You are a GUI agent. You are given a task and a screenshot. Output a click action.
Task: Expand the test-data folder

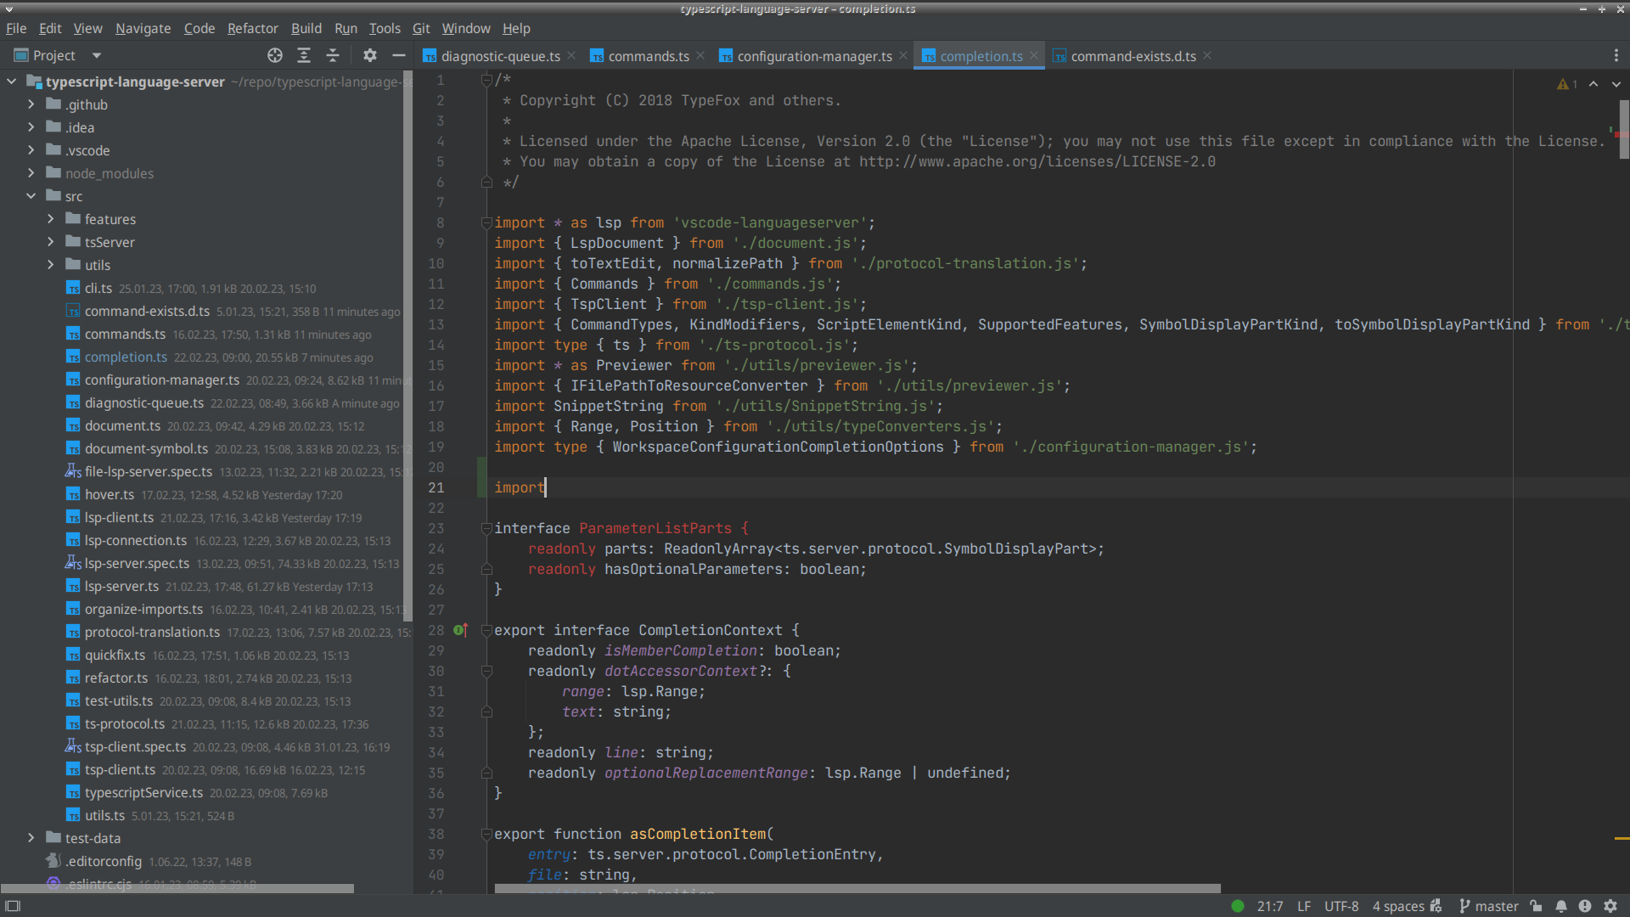(x=31, y=838)
